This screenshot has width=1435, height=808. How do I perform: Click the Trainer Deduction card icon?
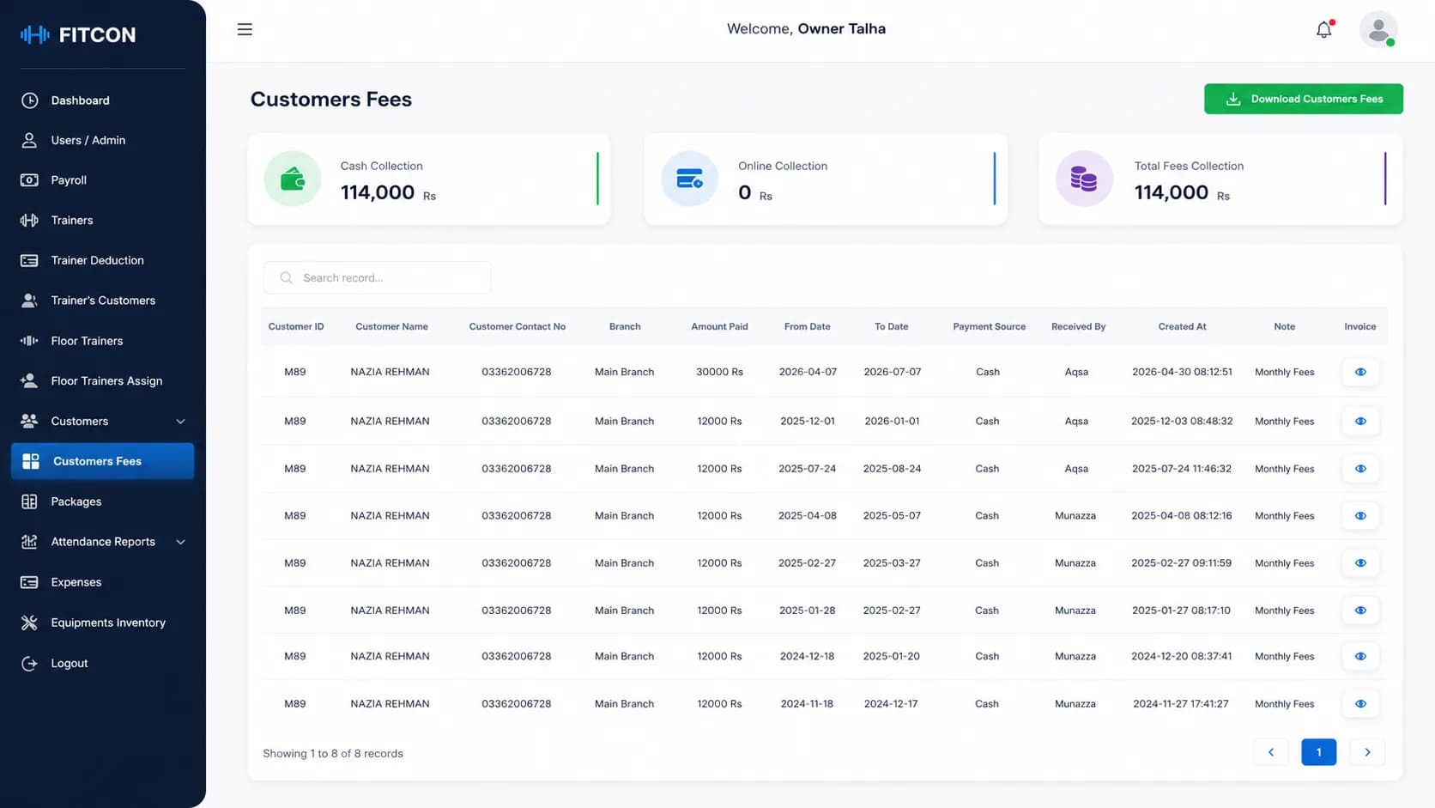click(29, 260)
